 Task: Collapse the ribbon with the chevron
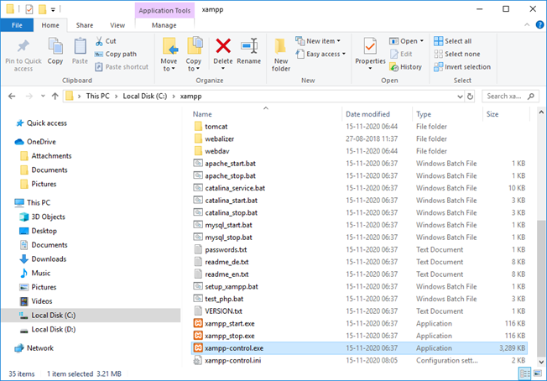click(527, 25)
